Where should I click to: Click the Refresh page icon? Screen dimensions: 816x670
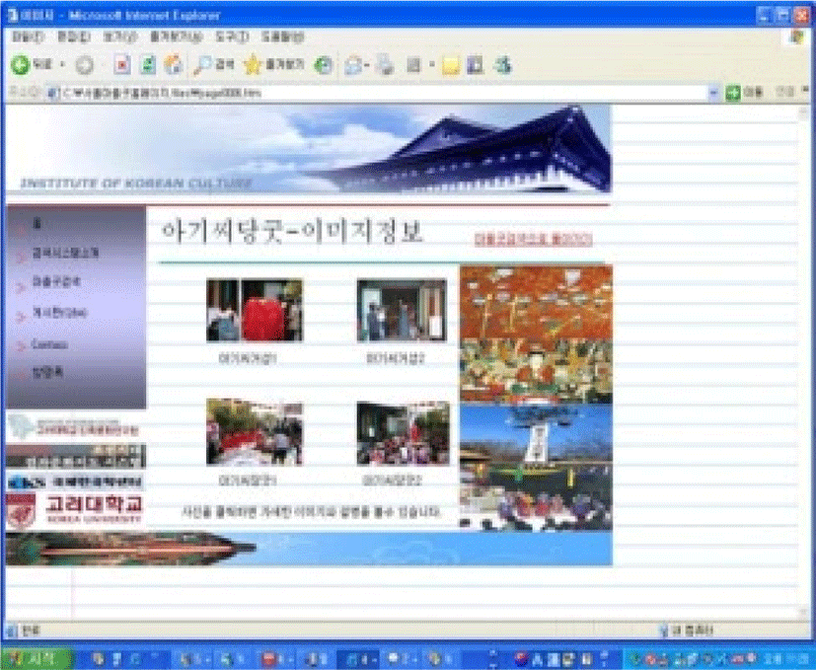tap(148, 64)
